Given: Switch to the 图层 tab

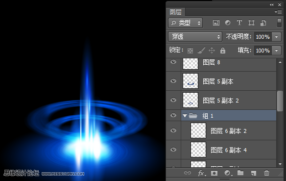Looking at the screenshot, I should coord(175,12).
